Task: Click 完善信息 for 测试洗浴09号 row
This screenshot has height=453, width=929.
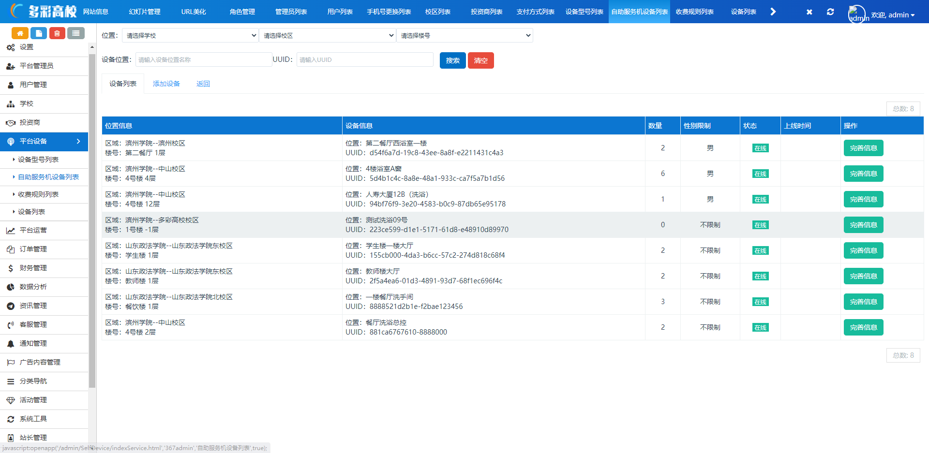Action: pyautogui.click(x=864, y=225)
